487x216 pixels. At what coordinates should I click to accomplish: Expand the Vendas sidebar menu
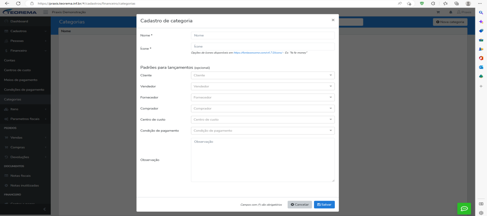(25, 137)
